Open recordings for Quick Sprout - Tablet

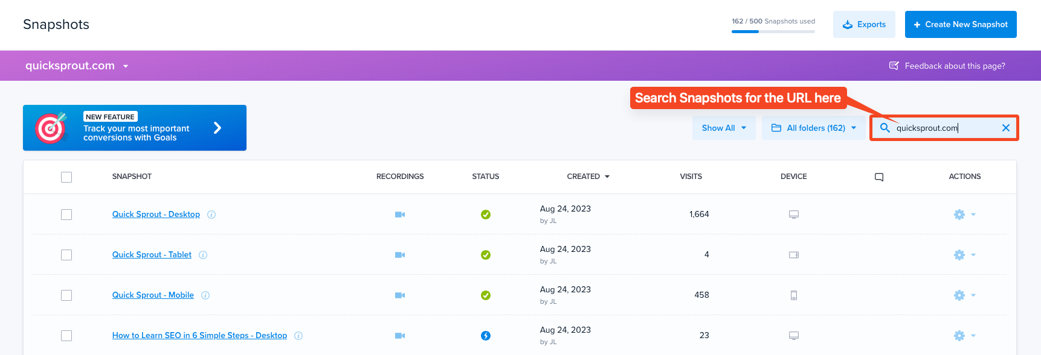coord(400,255)
